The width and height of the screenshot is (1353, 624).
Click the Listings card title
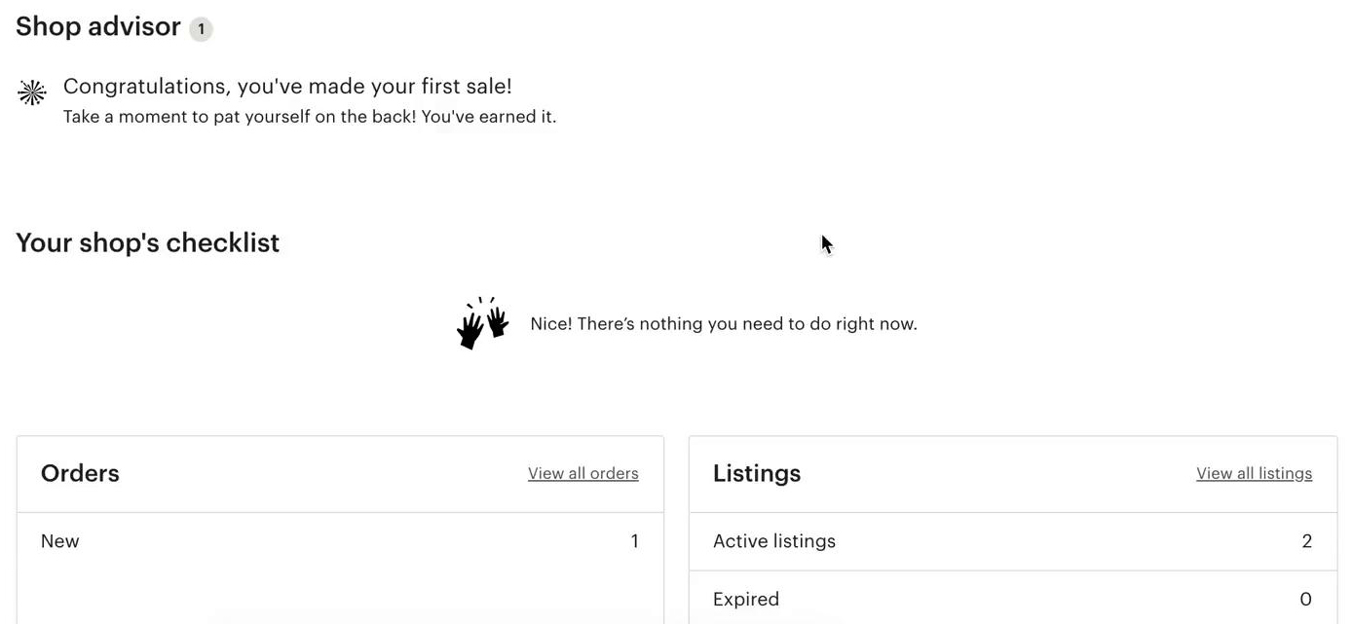(x=757, y=473)
